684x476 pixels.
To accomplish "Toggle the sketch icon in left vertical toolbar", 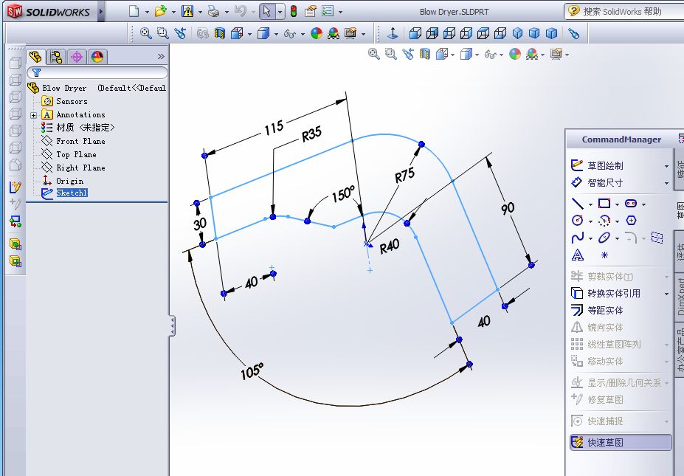I will tap(15, 187).
